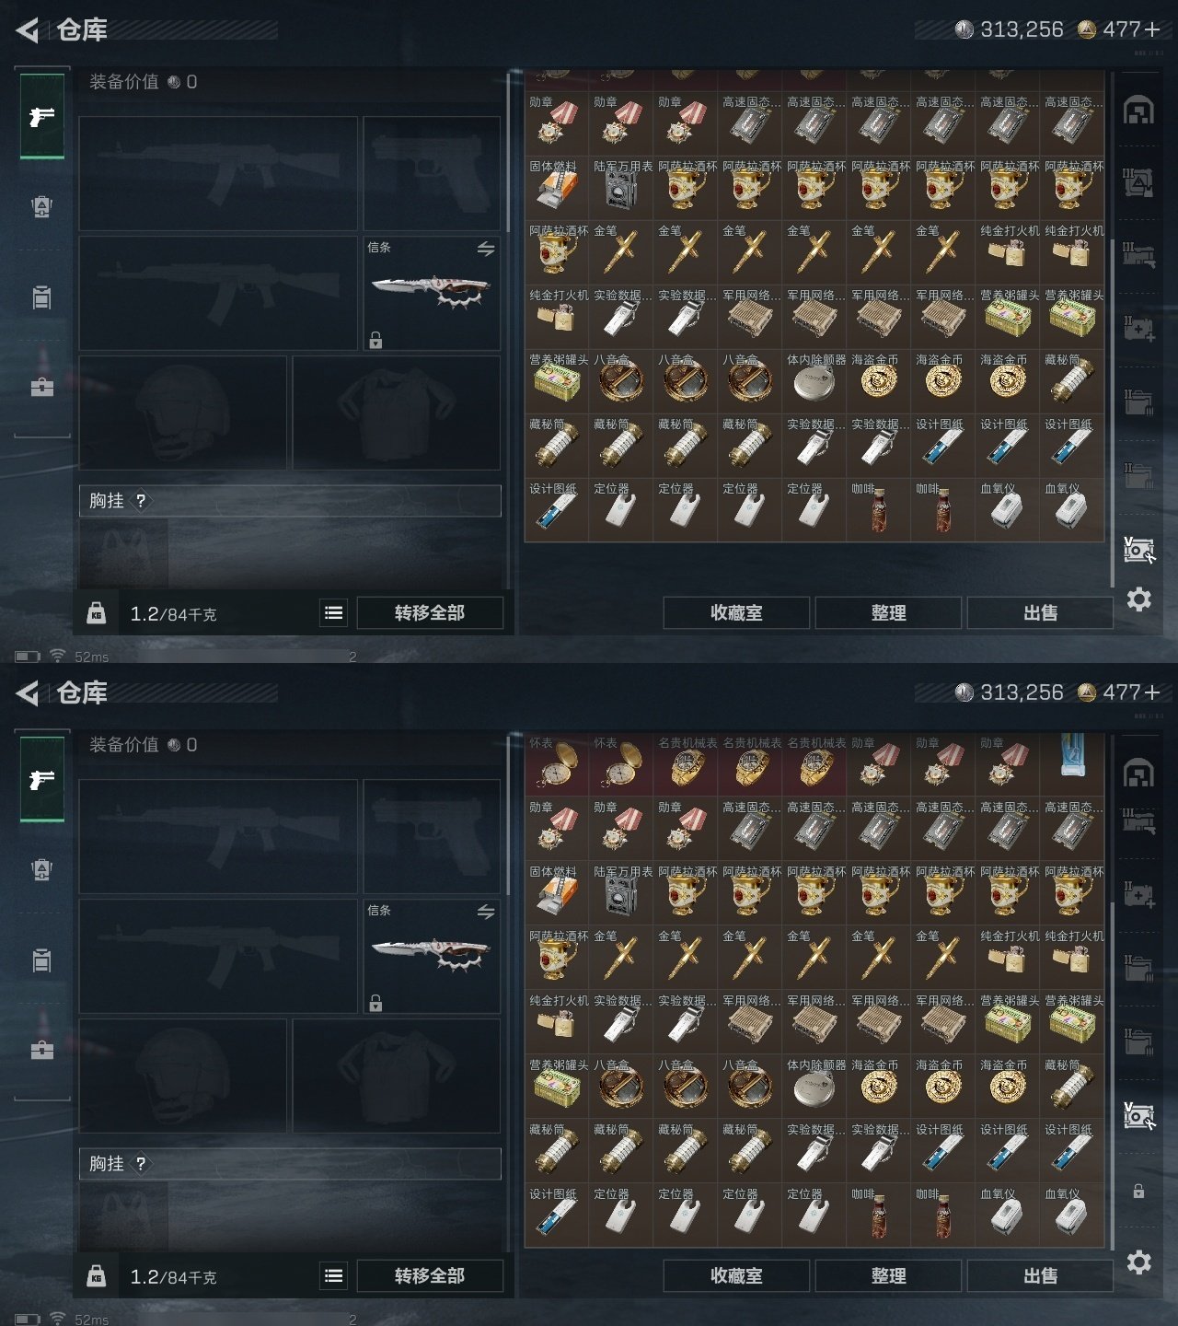
Task: Click 整理 sort button in lower screenshot
Action: pos(888,1276)
